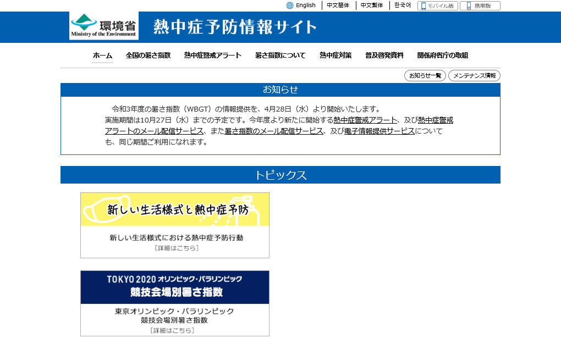Screen dimensions: 561x349
Task: Open the モバイル版 mobile site button
Action: click(x=437, y=6)
